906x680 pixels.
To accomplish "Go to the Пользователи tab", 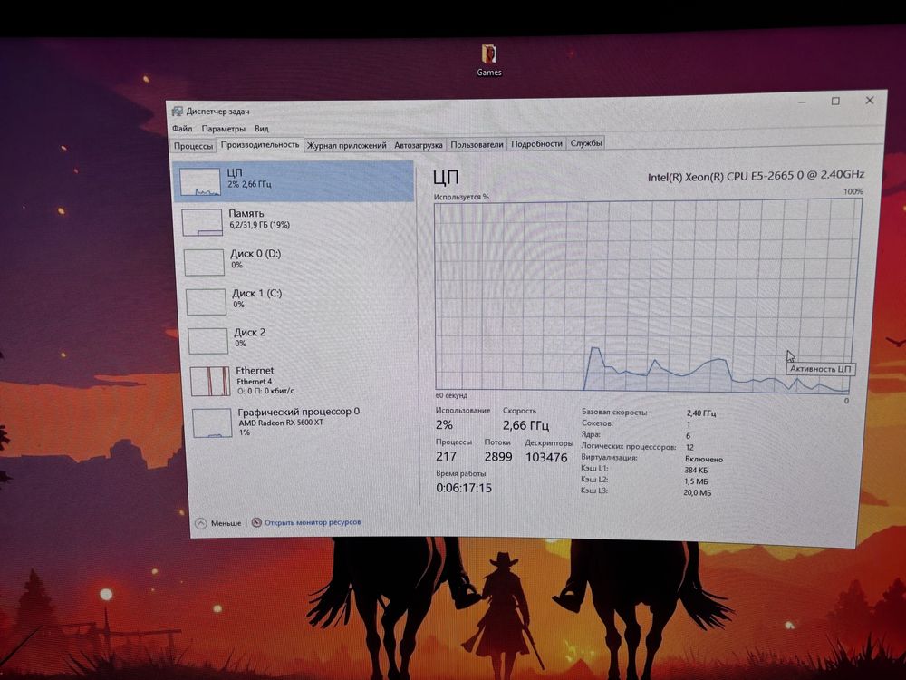I will tap(477, 144).
